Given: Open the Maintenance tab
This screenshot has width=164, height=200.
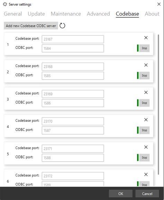Looking at the screenshot, I should 66,14.
